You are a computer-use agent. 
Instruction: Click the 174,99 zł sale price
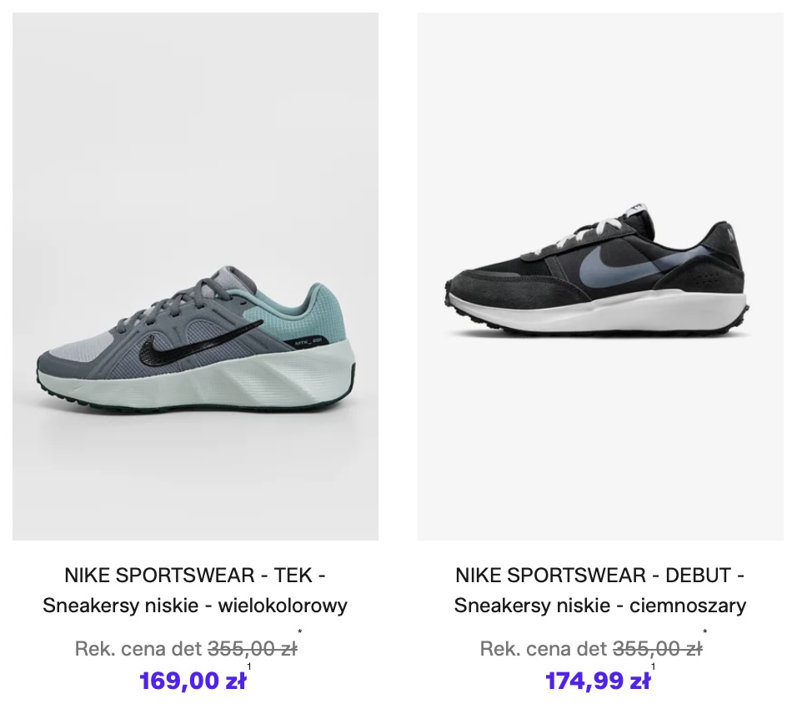click(597, 681)
